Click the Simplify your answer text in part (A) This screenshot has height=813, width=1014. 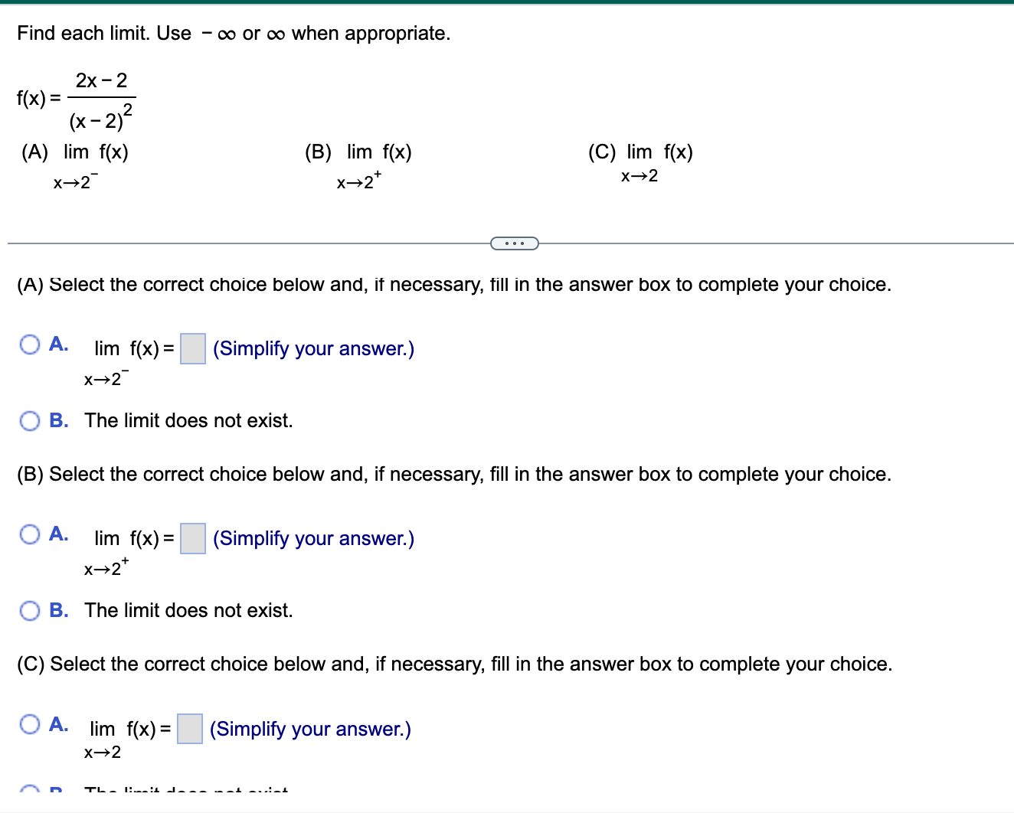(x=314, y=348)
